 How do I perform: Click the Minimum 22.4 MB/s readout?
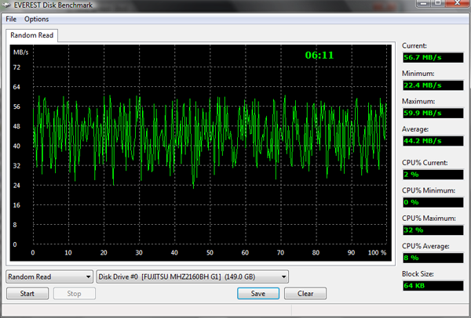(x=433, y=85)
